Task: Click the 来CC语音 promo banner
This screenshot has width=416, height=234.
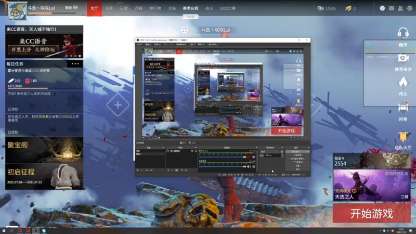Action: 44,46
